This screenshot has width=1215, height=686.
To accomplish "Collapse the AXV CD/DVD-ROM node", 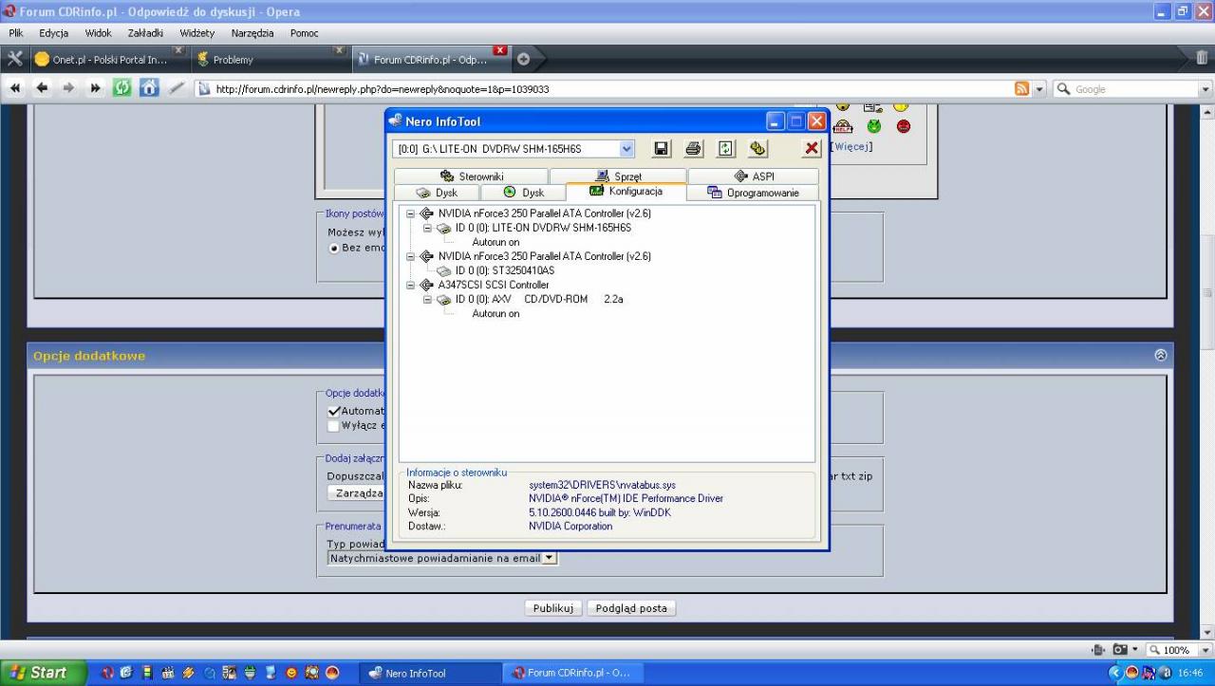I will pos(427,299).
